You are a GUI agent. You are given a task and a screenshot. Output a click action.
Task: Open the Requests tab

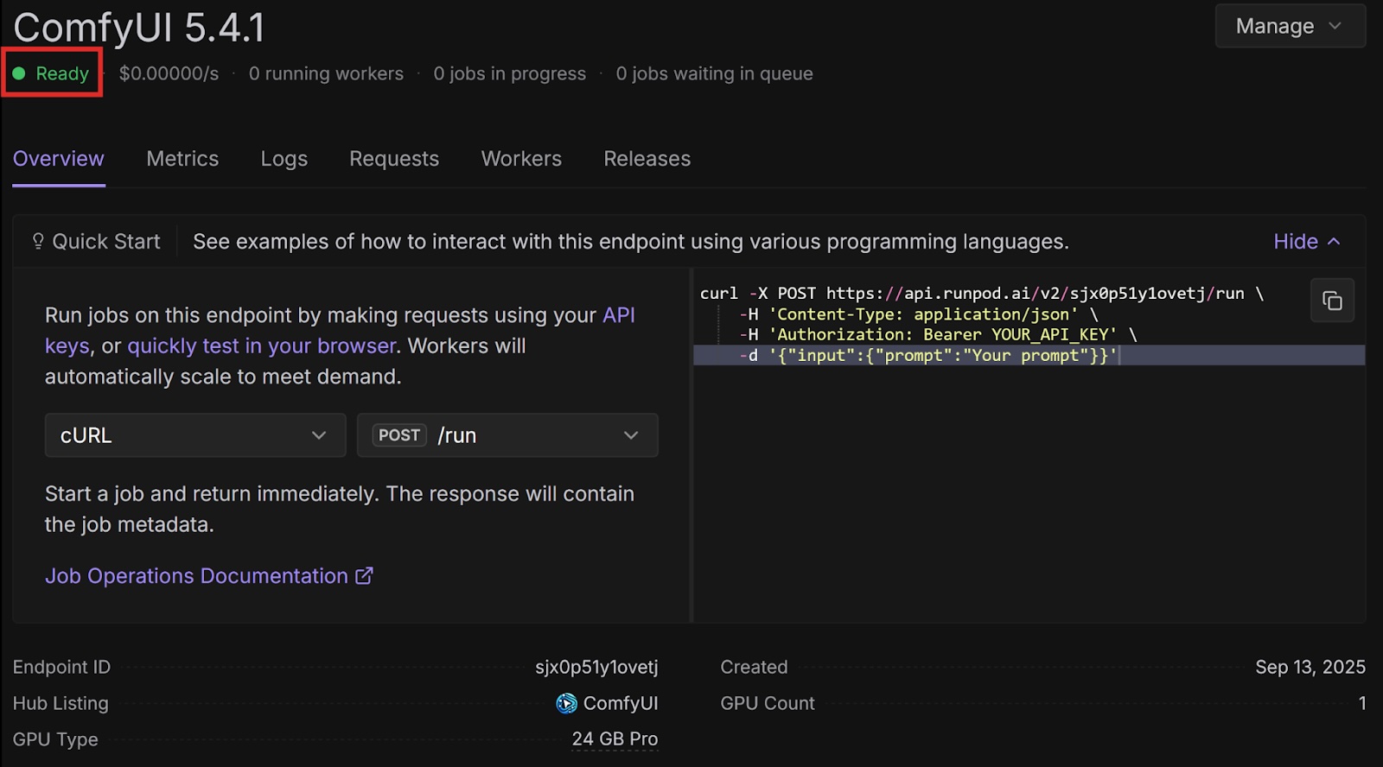point(394,159)
